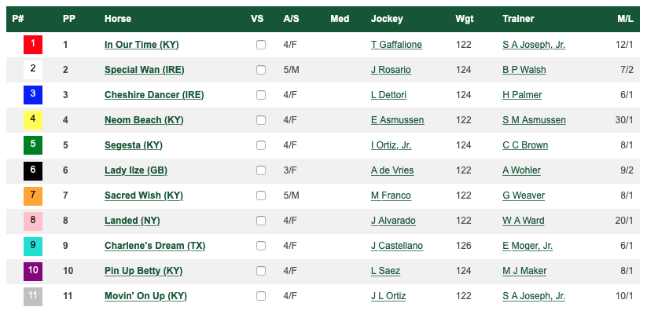647x318 pixels.
Task: Tick the VS checkbox for Lady Ilze
Action: pyautogui.click(x=261, y=170)
